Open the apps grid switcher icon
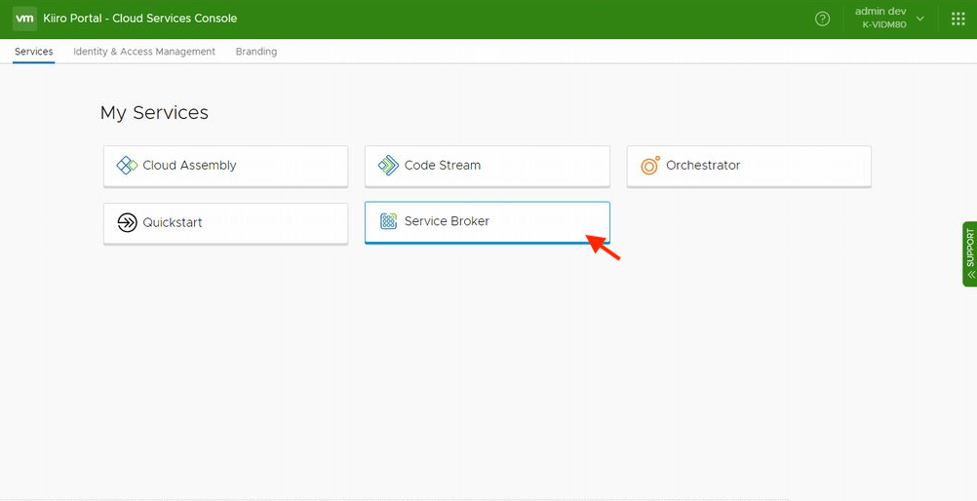 [x=958, y=19]
